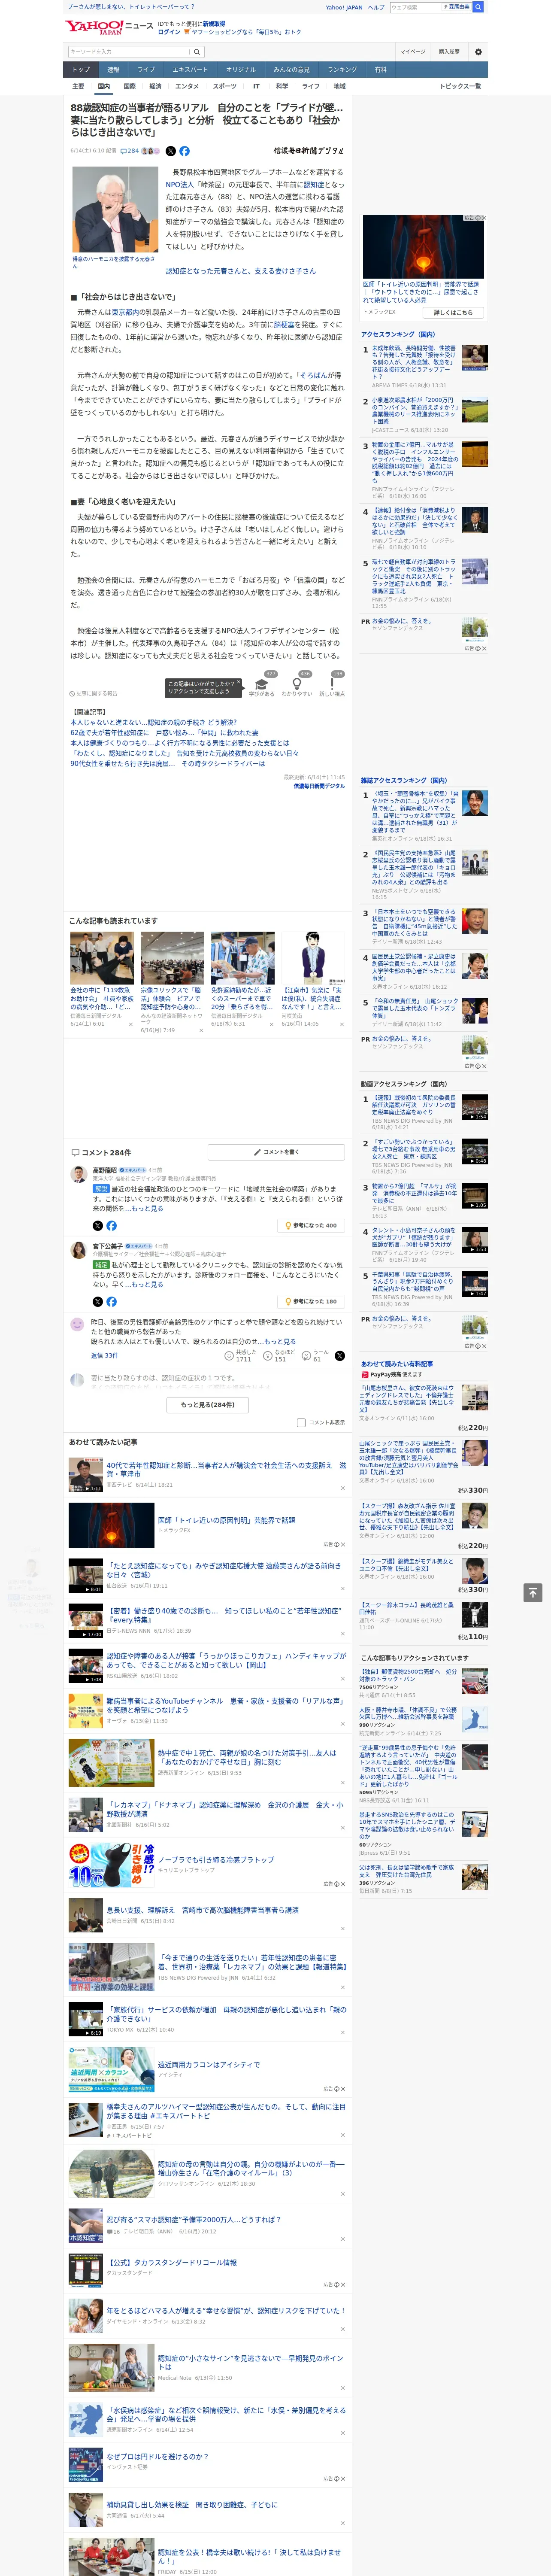
Task: Select the ライブ navigation tab
Action: 146,70
